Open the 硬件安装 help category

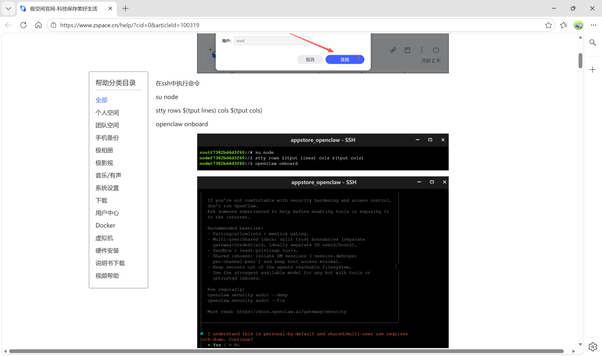point(107,251)
